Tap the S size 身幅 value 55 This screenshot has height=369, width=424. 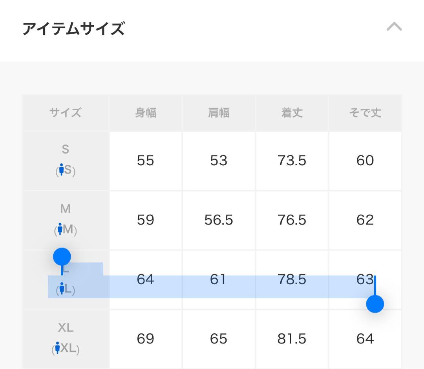click(146, 161)
